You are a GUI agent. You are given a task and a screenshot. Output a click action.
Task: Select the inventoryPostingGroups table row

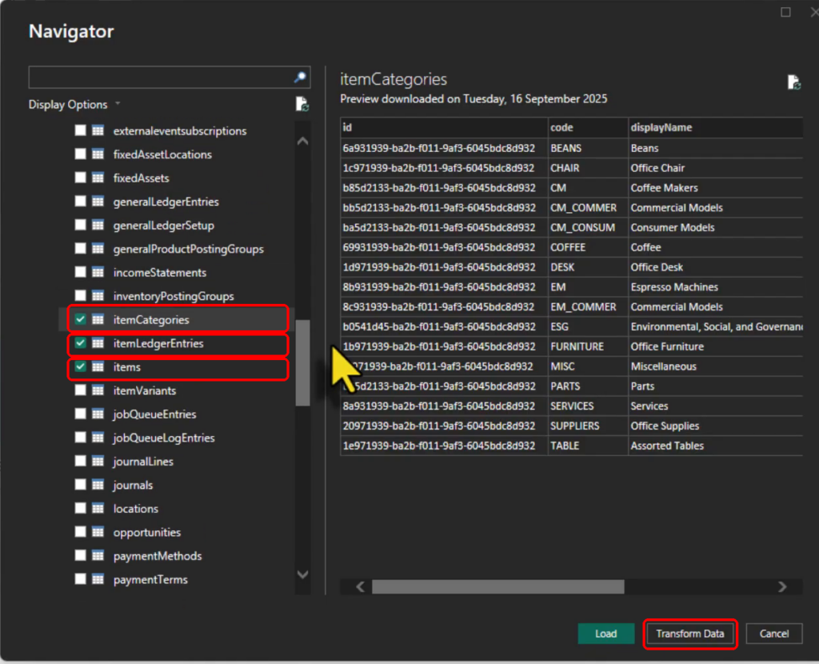(x=178, y=296)
